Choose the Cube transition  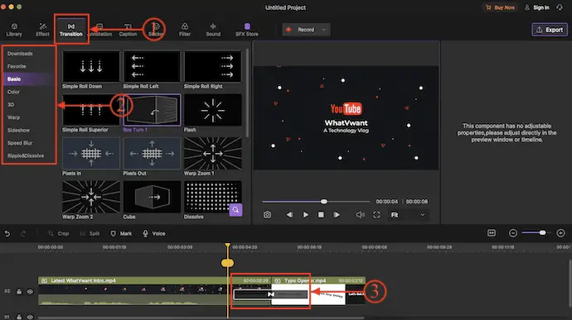pyautogui.click(x=152, y=197)
